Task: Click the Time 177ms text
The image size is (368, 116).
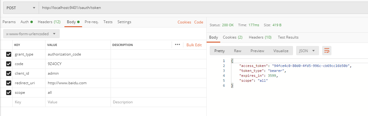Action: (x=248, y=25)
